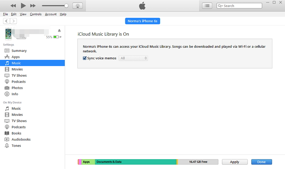Click the battery status icon
Screen dimensions: 285x169
click(57, 37)
